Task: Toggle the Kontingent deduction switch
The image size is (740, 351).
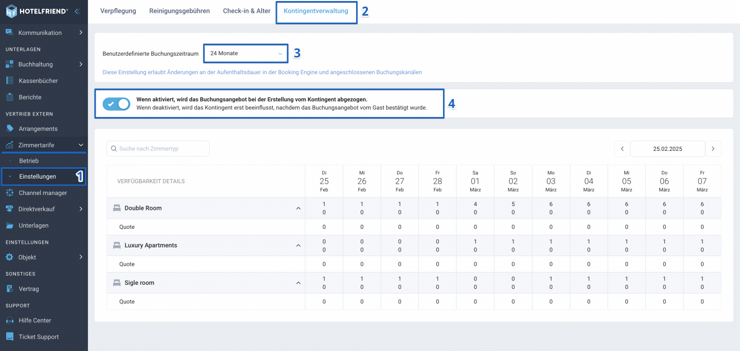Action: click(x=116, y=104)
